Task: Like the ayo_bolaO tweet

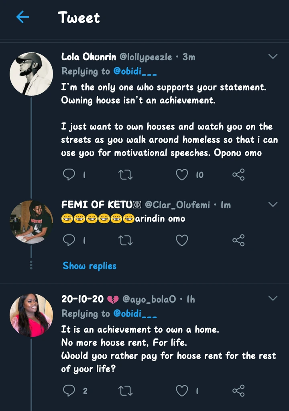Action: coord(182,390)
